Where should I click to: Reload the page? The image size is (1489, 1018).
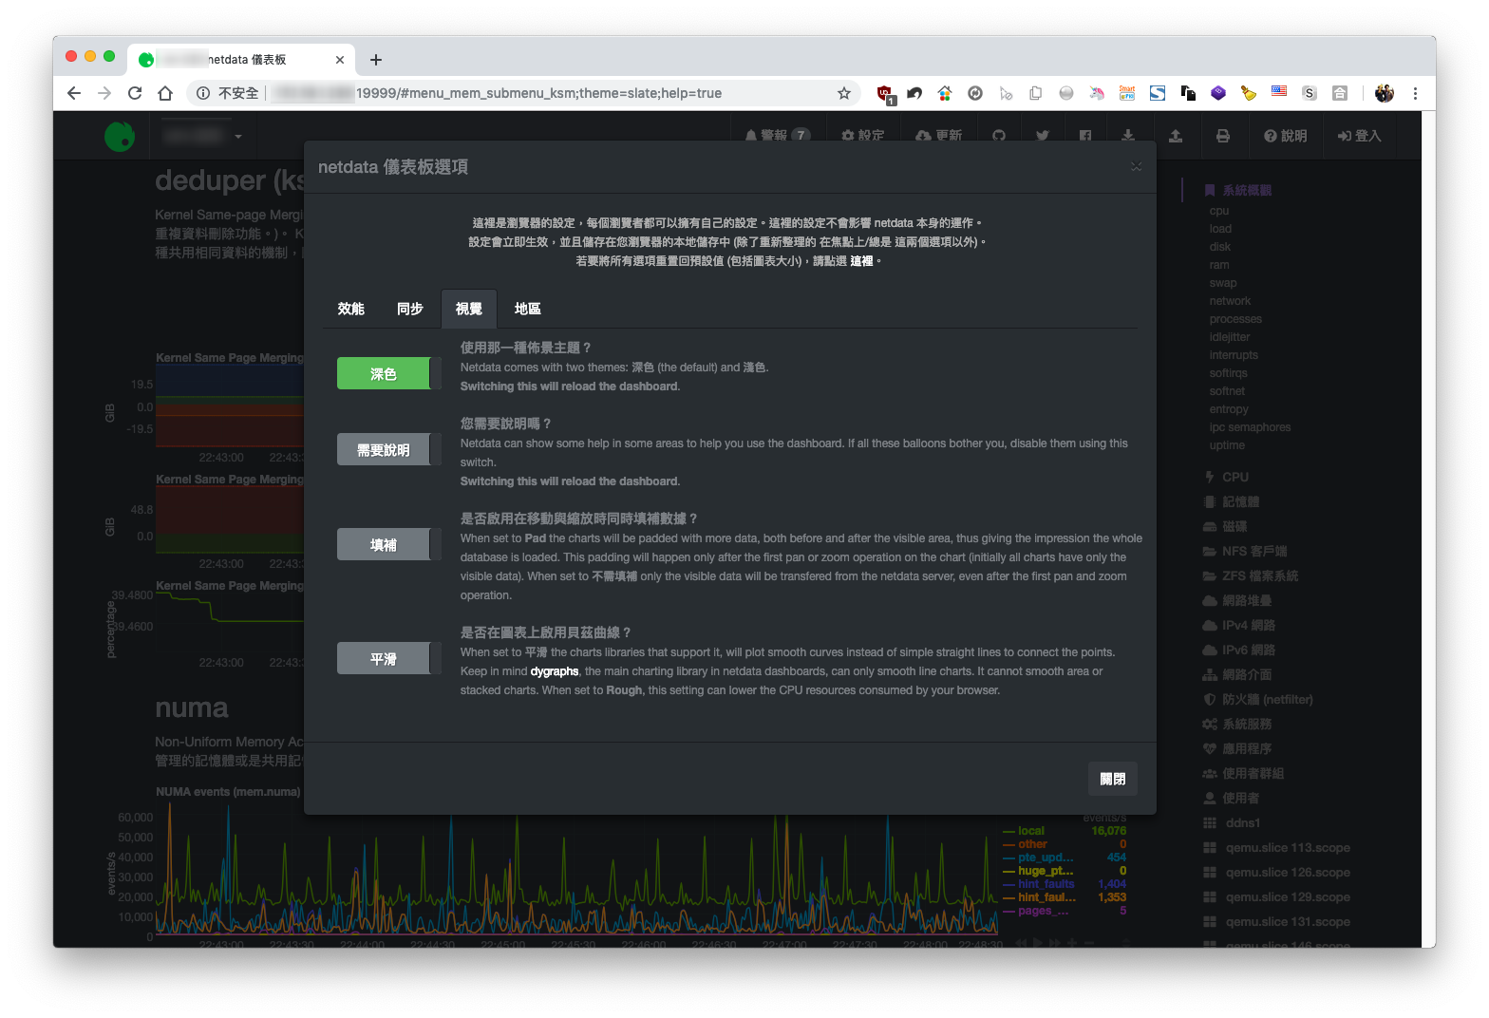(x=135, y=93)
